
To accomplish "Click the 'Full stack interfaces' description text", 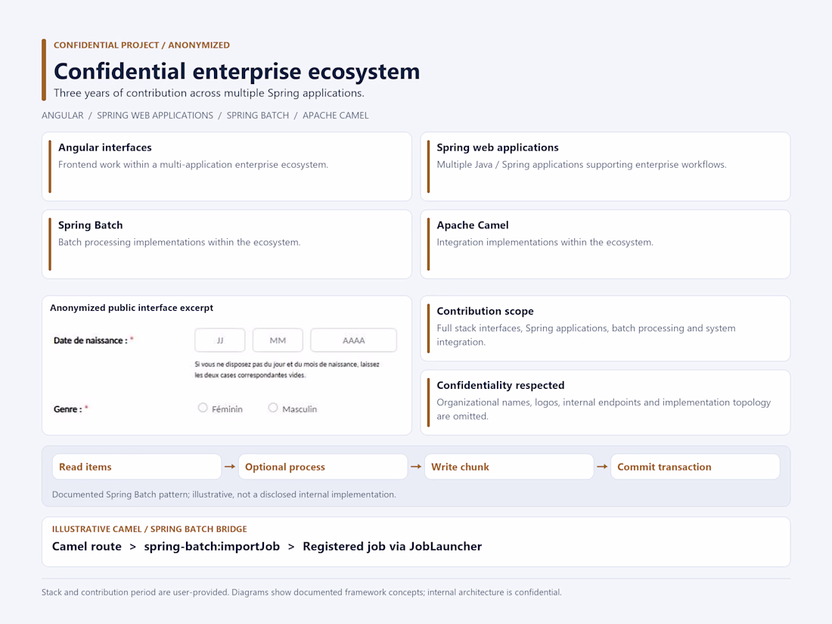I will [x=586, y=335].
